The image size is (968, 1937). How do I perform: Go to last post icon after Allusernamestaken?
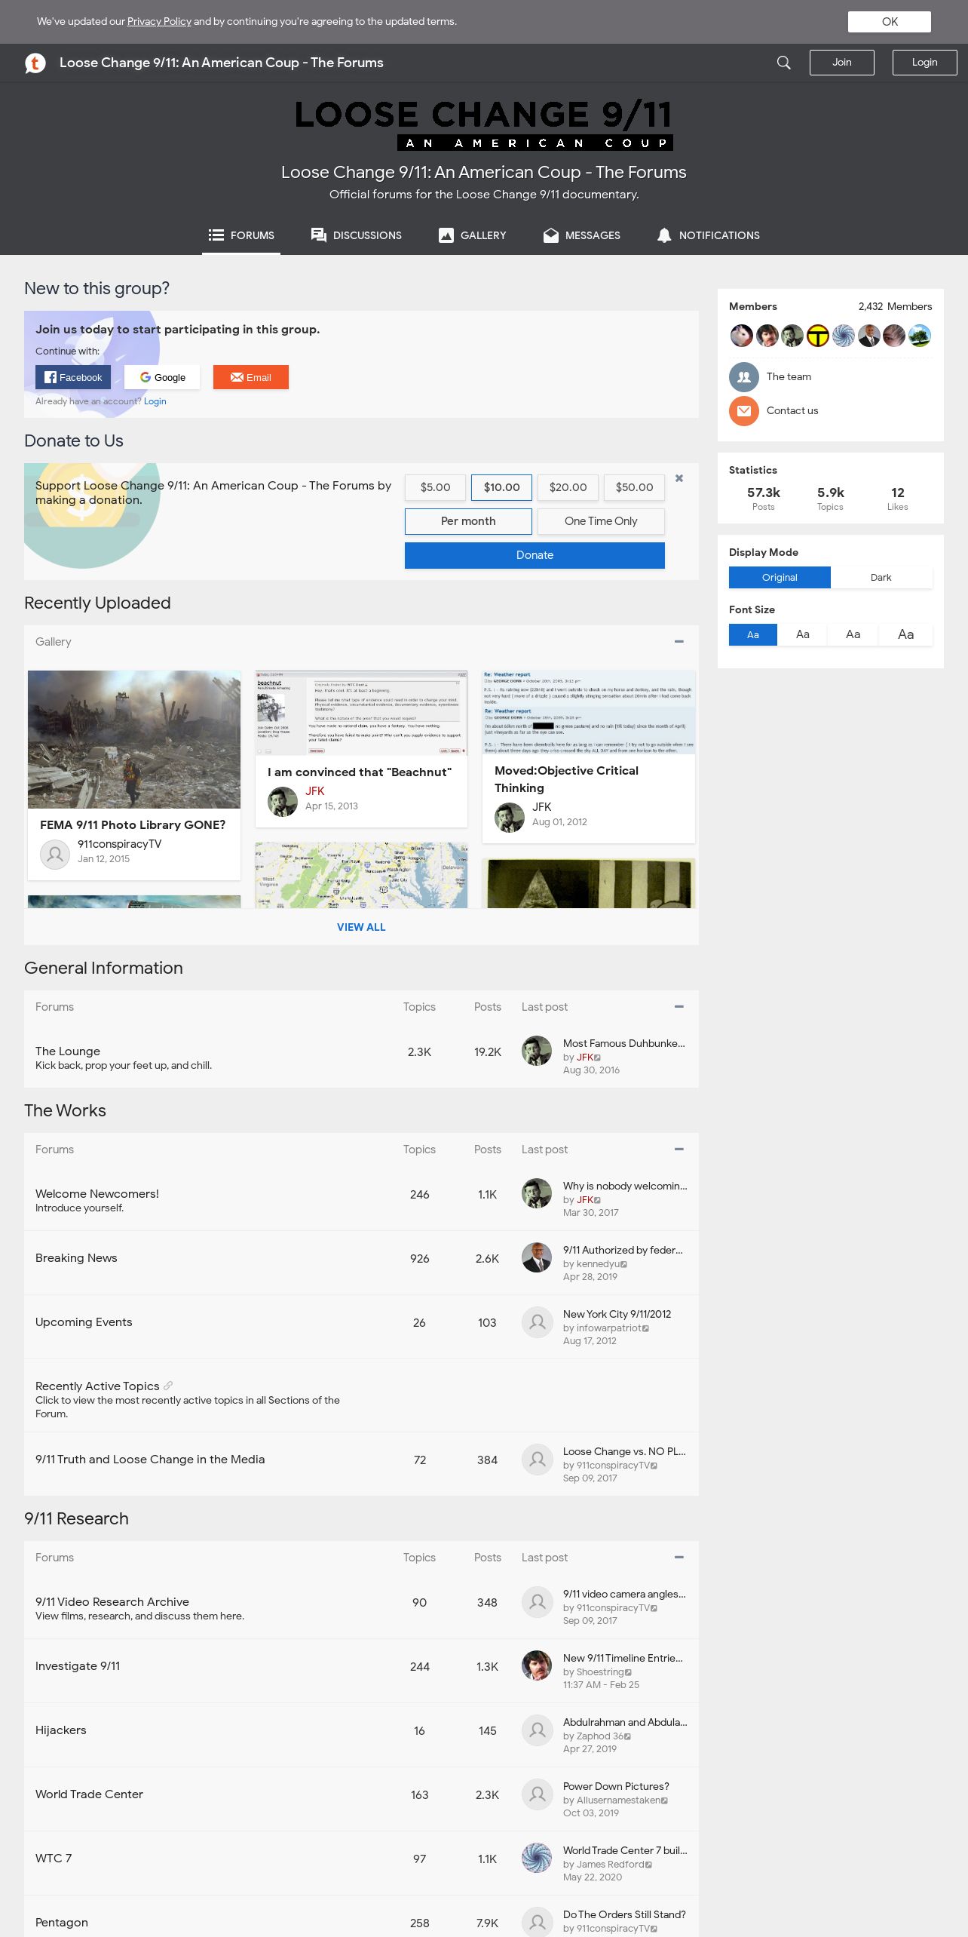click(x=664, y=1800)
